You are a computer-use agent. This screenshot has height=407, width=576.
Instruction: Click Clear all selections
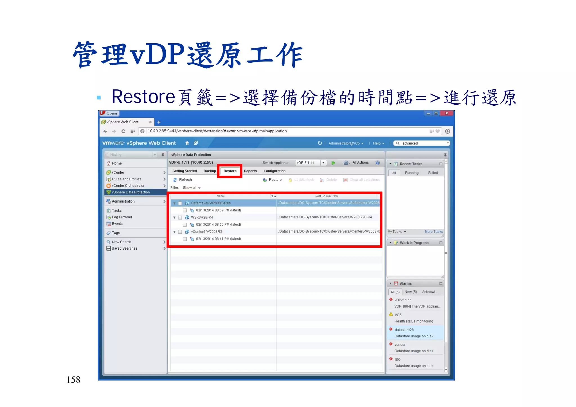coord(362,180)
